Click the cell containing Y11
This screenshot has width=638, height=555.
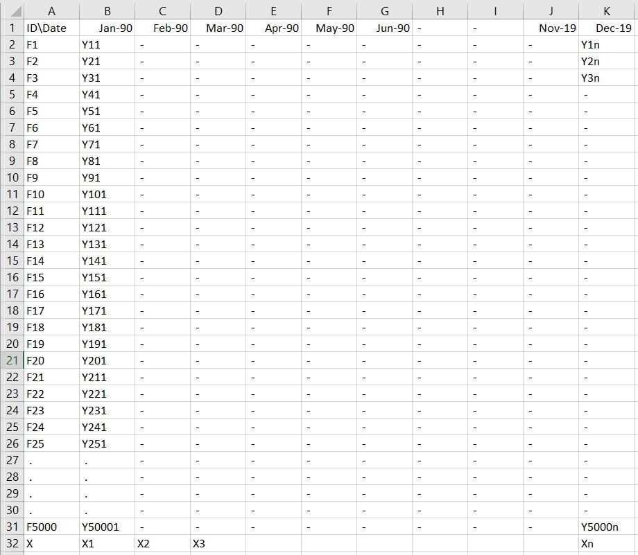click(107, 44)
